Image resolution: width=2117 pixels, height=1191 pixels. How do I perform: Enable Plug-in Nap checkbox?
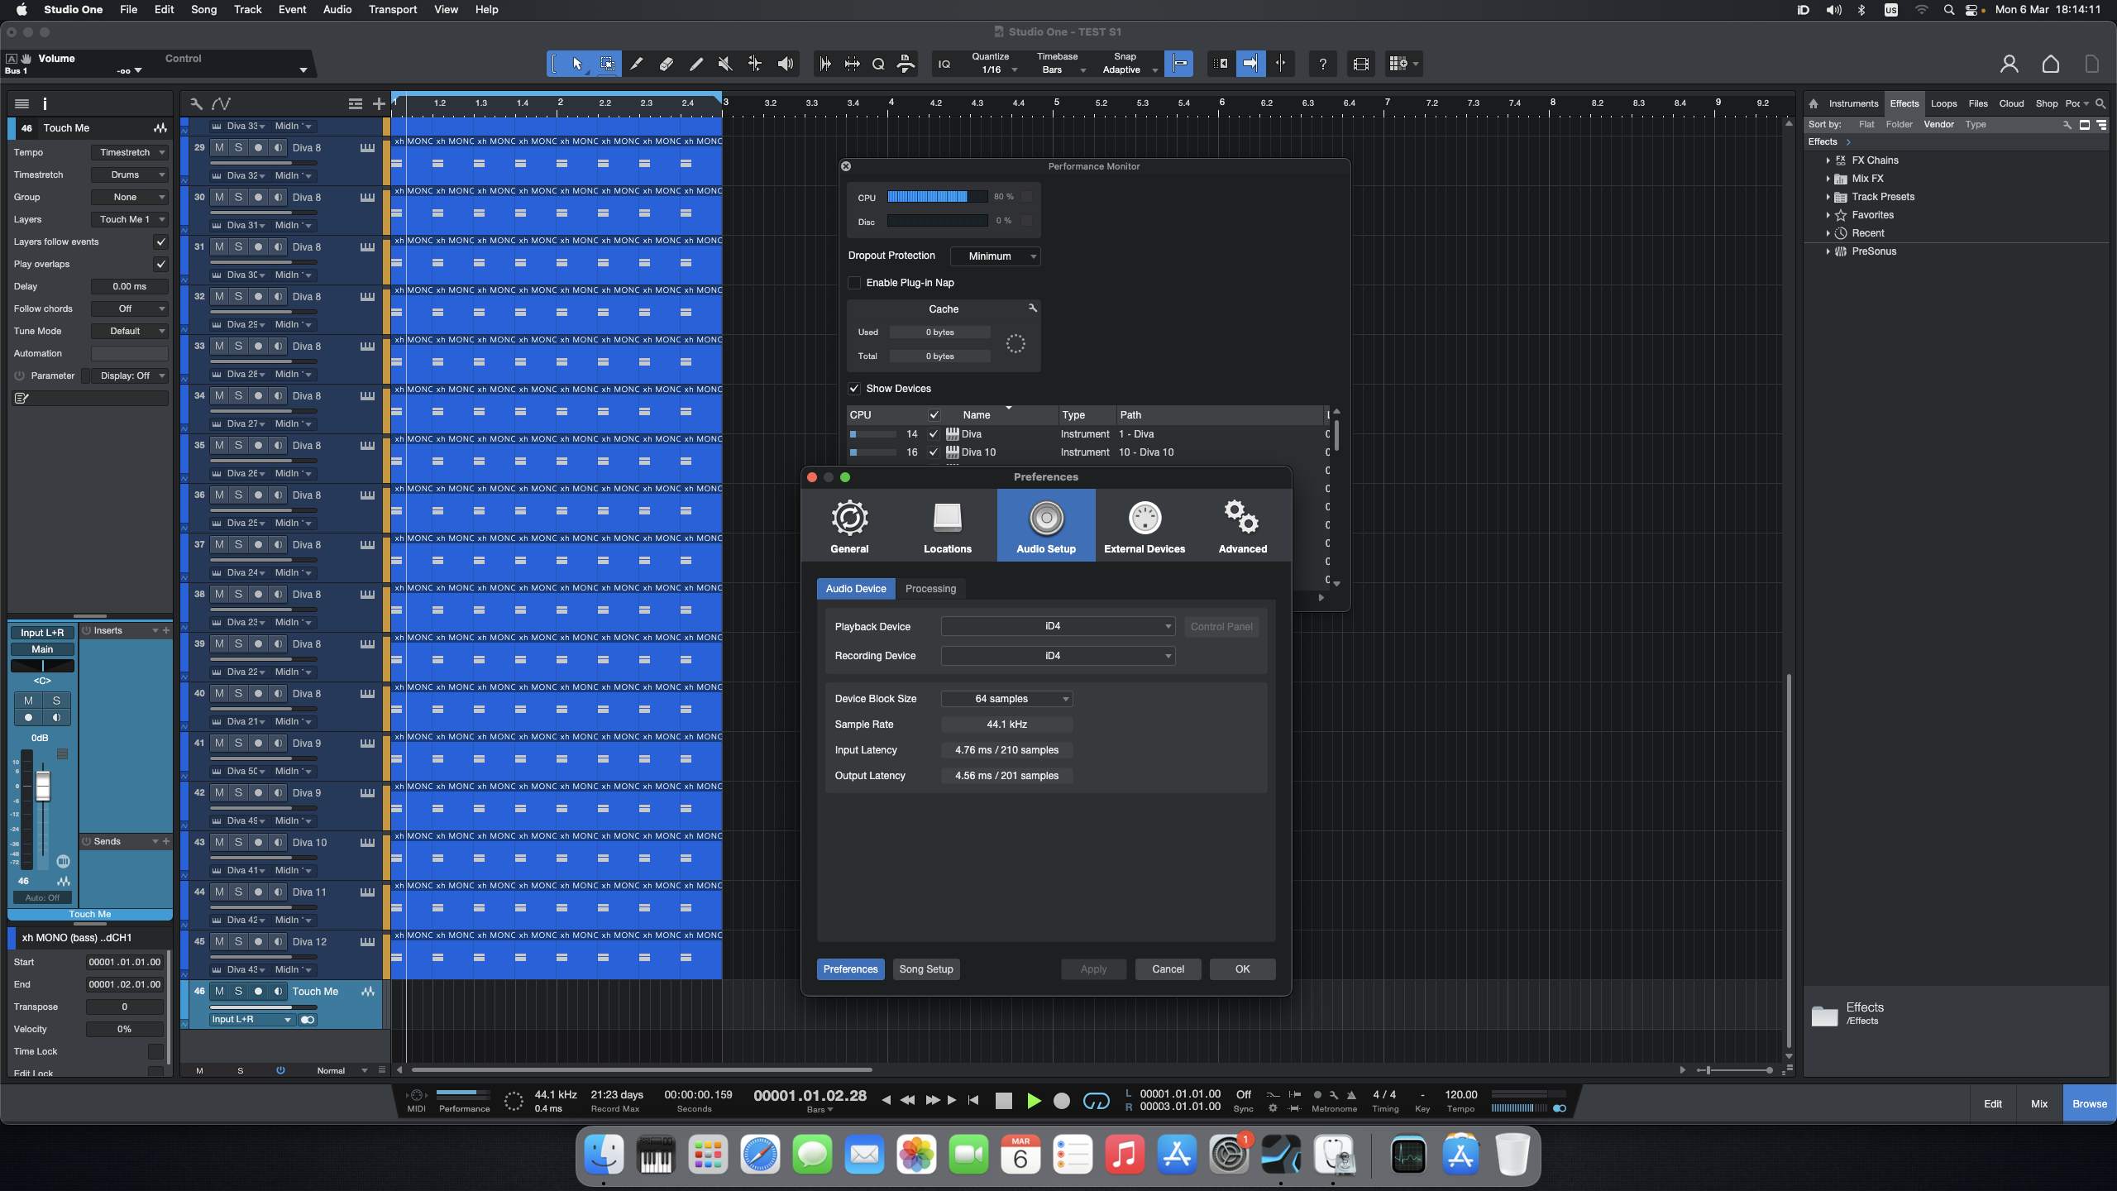tap(855, 283)
